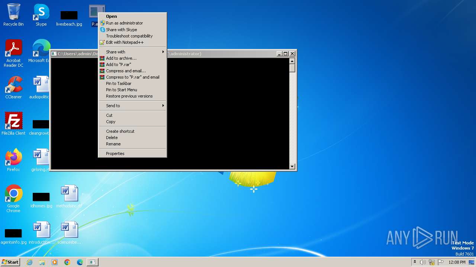Image resolution: width=476 pixels, height=267 pixels.
Task: Click console window title bar icon
Action: click(x=54, y=54)
